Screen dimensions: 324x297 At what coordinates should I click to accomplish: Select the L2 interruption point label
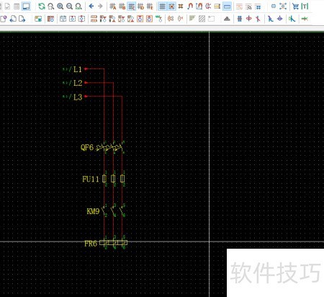pyautogui.click(x=78, y=83)
